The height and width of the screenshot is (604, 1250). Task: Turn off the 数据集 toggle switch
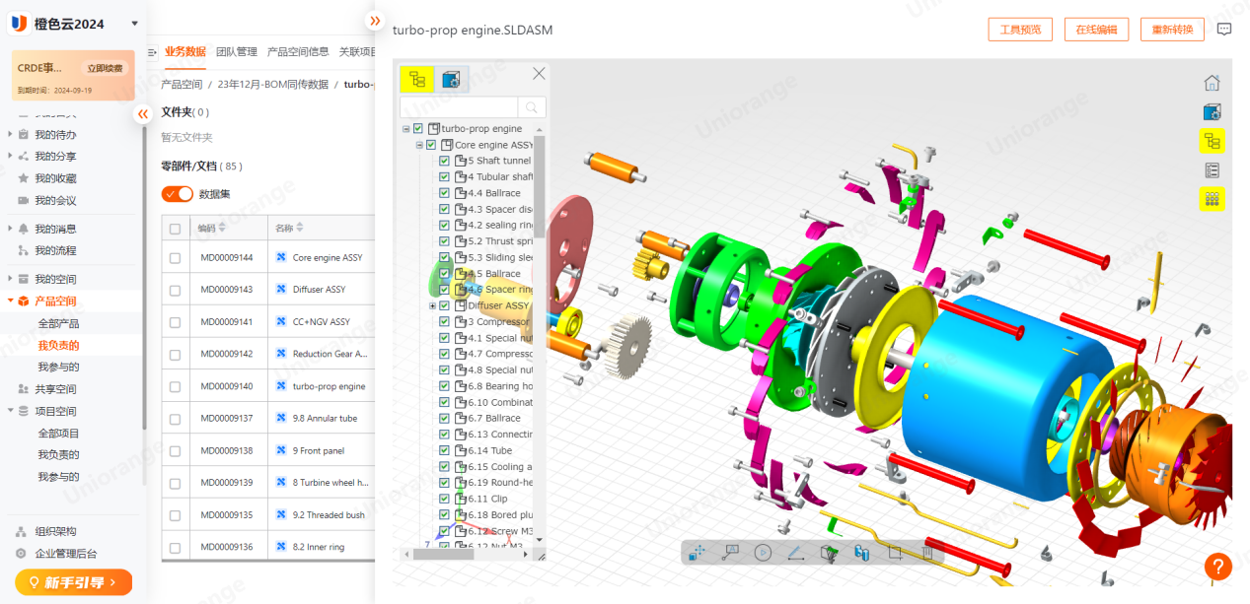click(x=178, y=194)
